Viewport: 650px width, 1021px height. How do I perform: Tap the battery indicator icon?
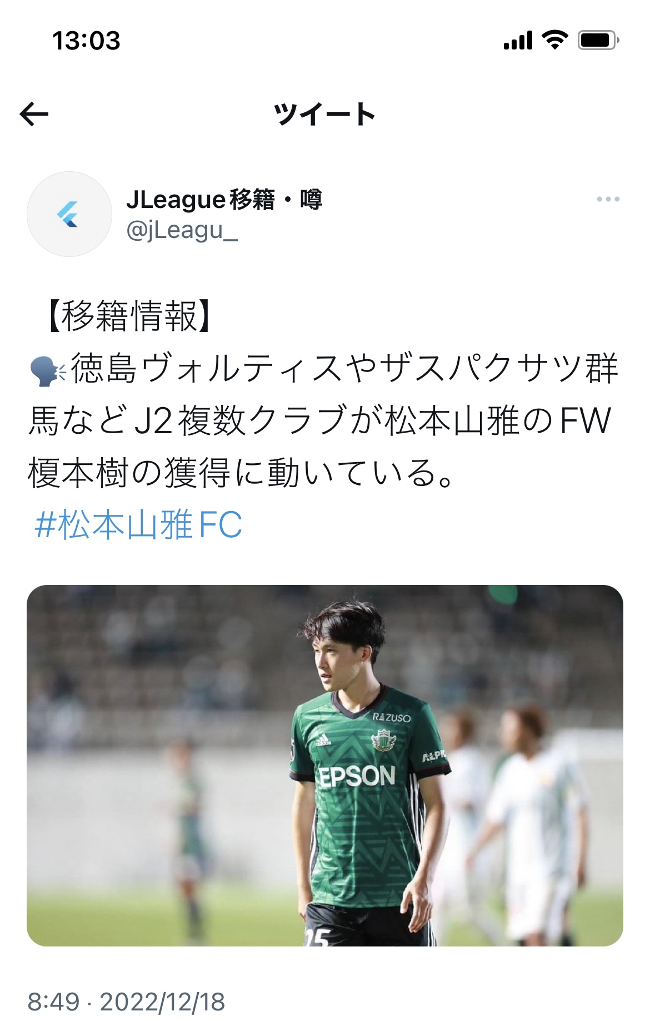599,40
